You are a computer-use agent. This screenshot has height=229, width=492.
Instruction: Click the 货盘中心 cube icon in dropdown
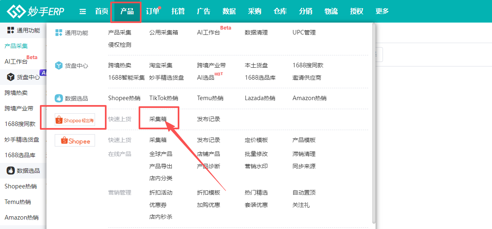59,66
